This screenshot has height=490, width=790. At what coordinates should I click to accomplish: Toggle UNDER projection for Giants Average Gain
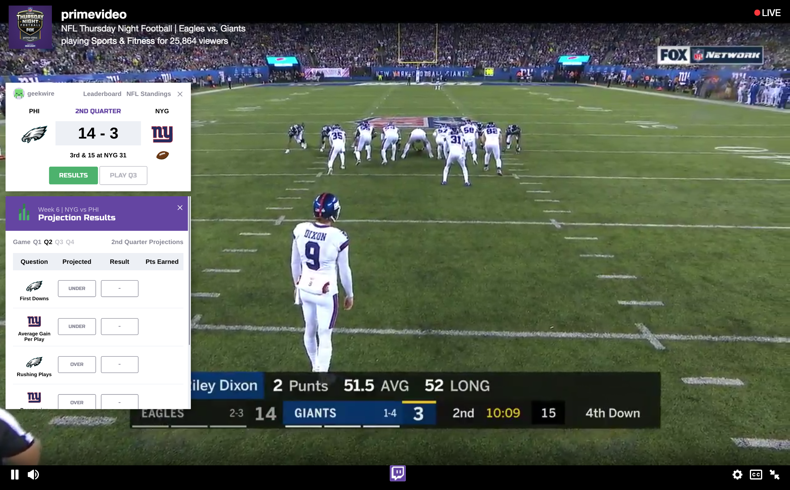[x=76, y=326]
